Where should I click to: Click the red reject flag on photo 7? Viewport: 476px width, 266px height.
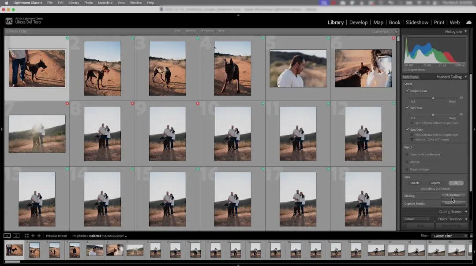(x=67, y=103)
